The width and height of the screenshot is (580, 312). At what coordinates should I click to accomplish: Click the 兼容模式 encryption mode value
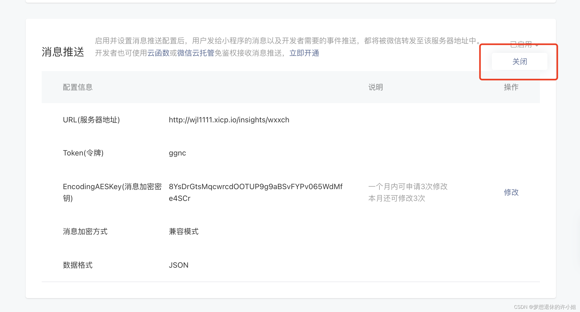click(184, 232)
